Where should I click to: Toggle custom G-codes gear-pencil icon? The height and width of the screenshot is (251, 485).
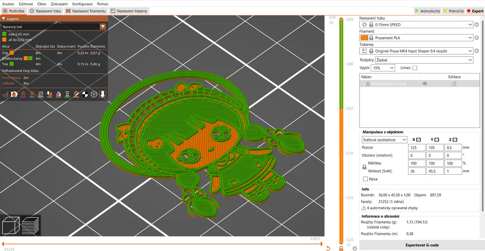click(x=76, y=94)
